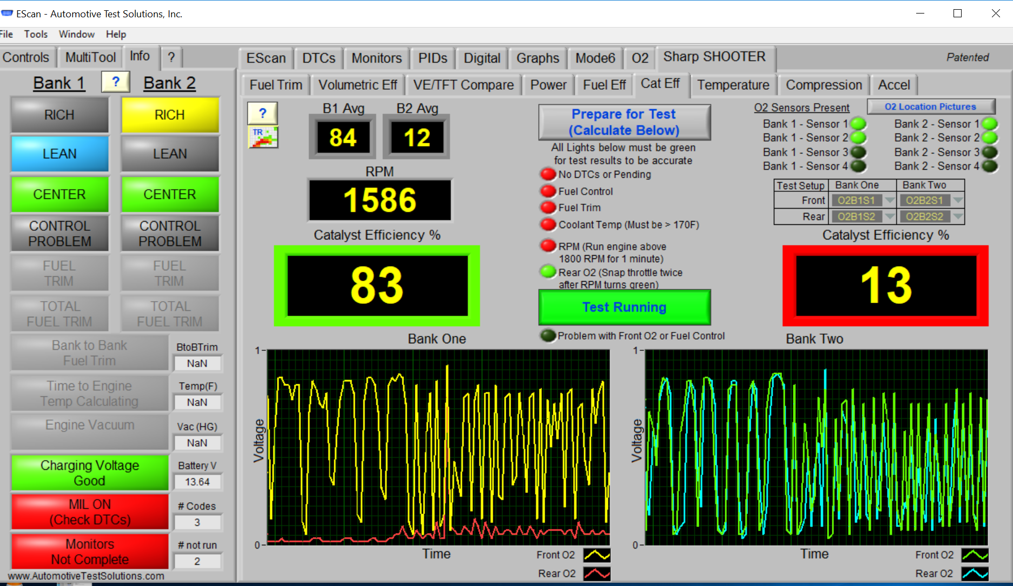Click the MIL ON (Check DTCs) button
The width and height of the screenshot is (1013, 586).
pos(90,512)
